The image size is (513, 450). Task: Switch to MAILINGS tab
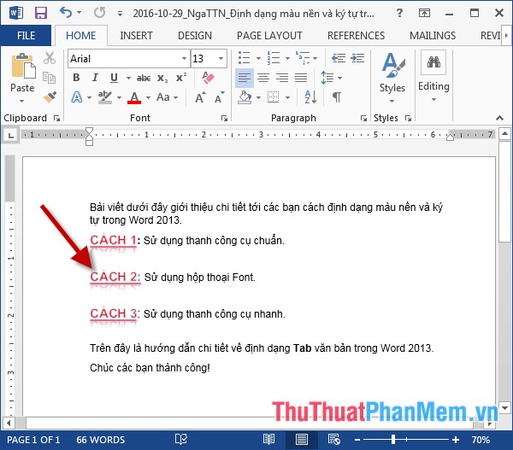(433, 35)
